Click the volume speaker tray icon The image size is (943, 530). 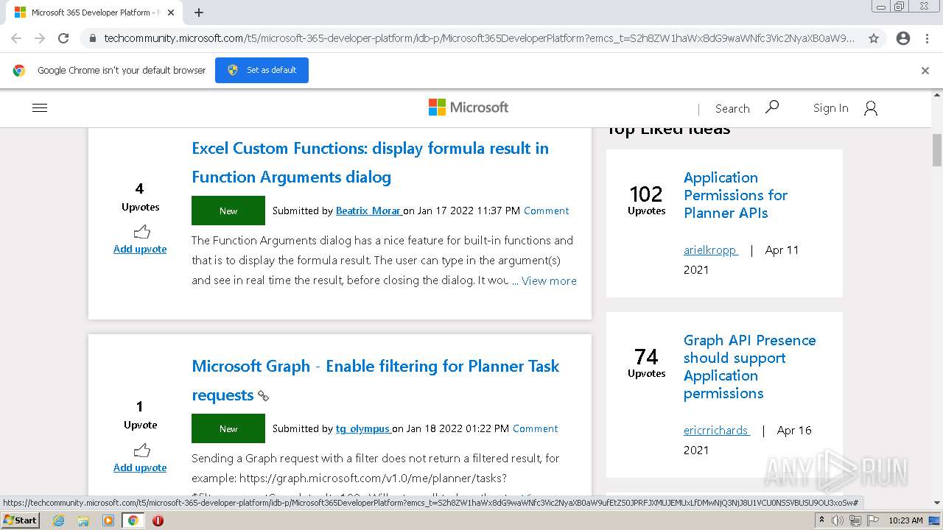(838, 520)
